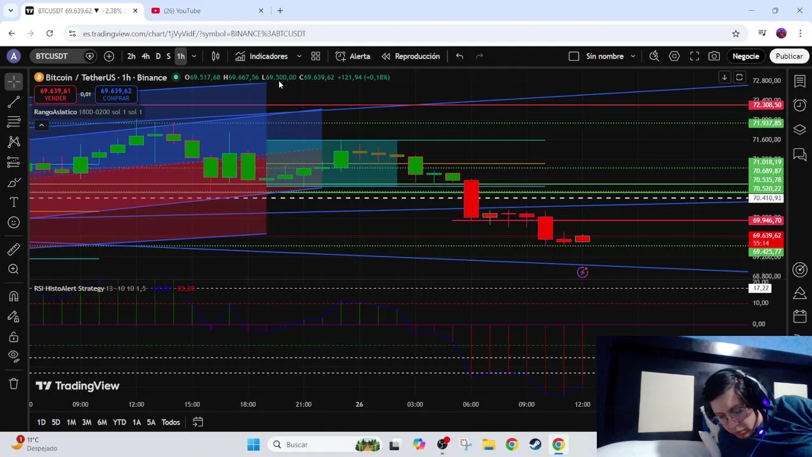Open layout setup square icon
The height and width of the screenshot is (457, 812).
pos(573,56)
